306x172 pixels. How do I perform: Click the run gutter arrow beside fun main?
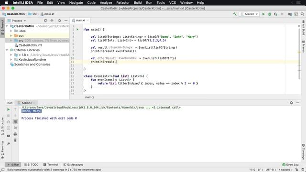pos(77,30)
